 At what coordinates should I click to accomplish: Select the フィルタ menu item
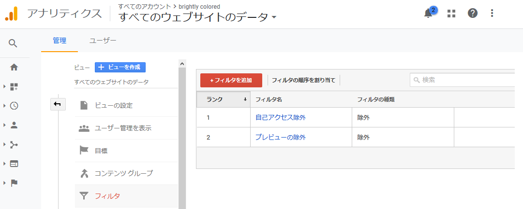tap(126, 196)
